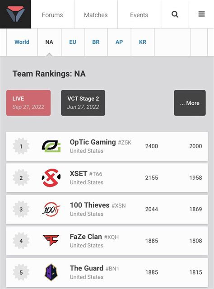Viewport: 214px width, 289px height.
Task: Select the LIVE Sep 21, 2022 ranking
Action: click(28, 103)
